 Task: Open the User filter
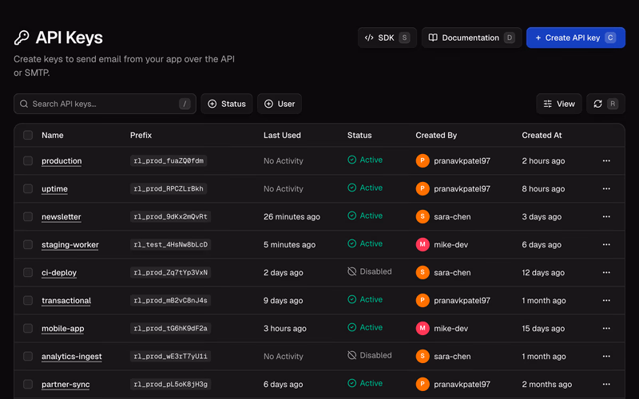coord(279,104)
